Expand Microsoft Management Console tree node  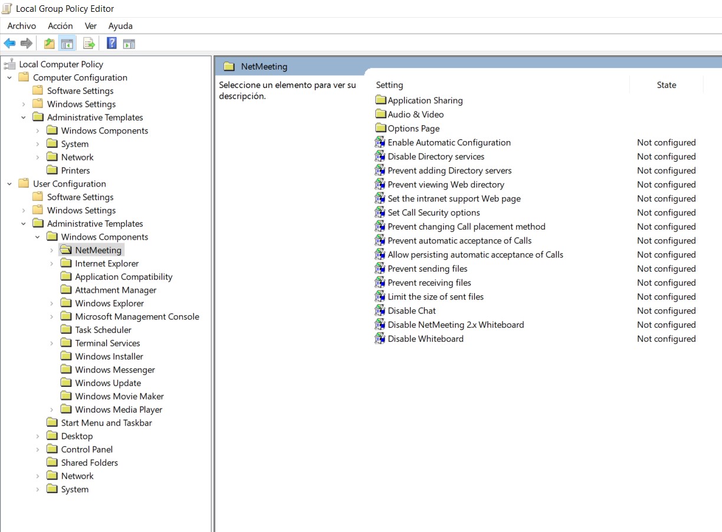[x=52, y=317]
